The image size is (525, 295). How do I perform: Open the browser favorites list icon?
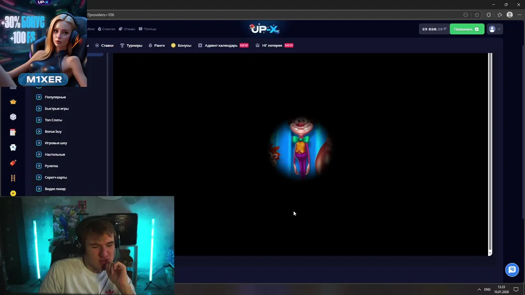point(500,15)
